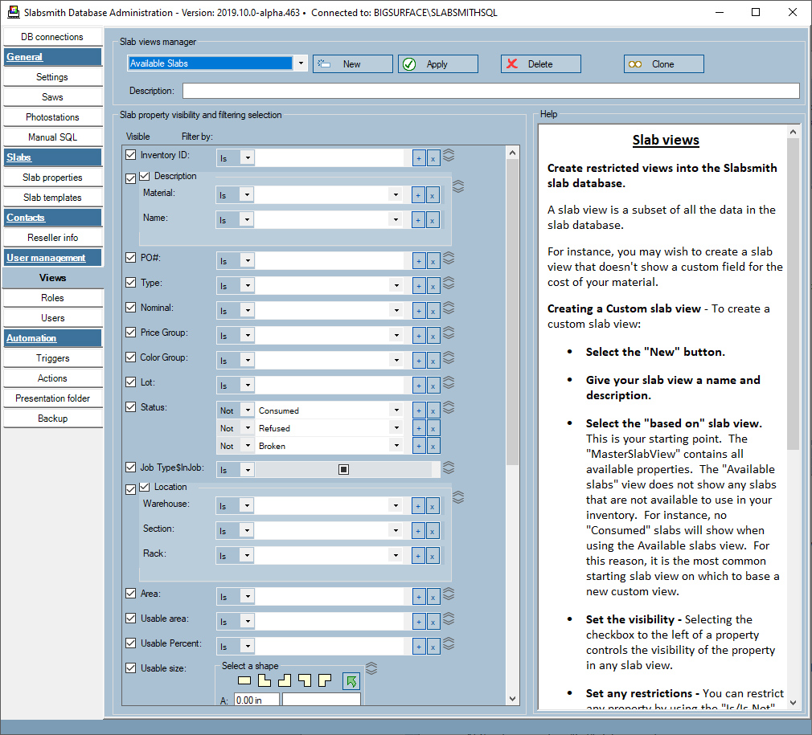The height and width of the screenshot is (735, 812).
Task: Go to the Saws settings page
Action: coord(52,96)
